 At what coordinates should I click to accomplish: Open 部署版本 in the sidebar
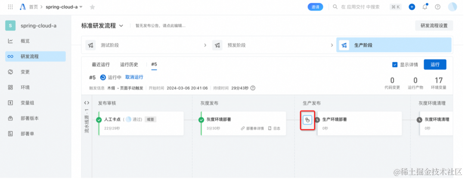pyautogui.click(x=36, y=118)
